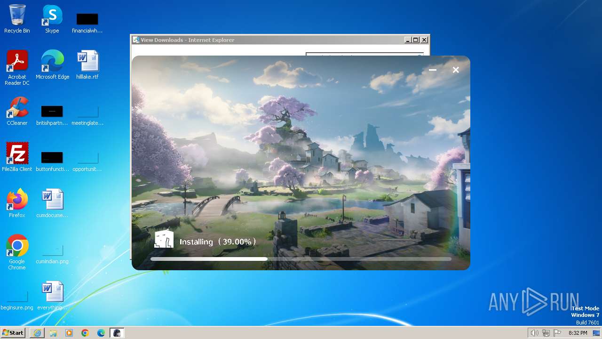Open the buttonfuncti... desktop file
Viewport: 602px width, 339px height.
click(52, 162)
